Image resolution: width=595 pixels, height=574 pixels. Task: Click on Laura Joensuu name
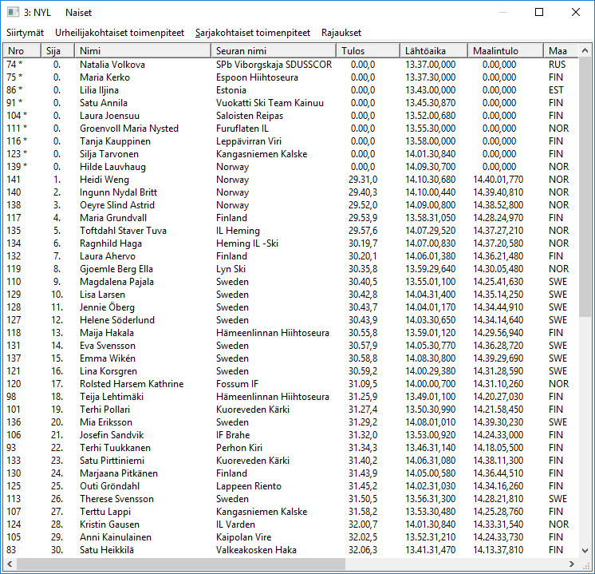pos(109,116)
